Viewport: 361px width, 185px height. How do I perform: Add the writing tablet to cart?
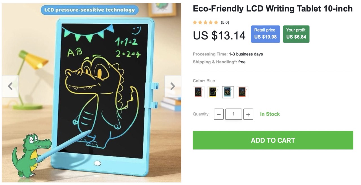tap(273, 140)
